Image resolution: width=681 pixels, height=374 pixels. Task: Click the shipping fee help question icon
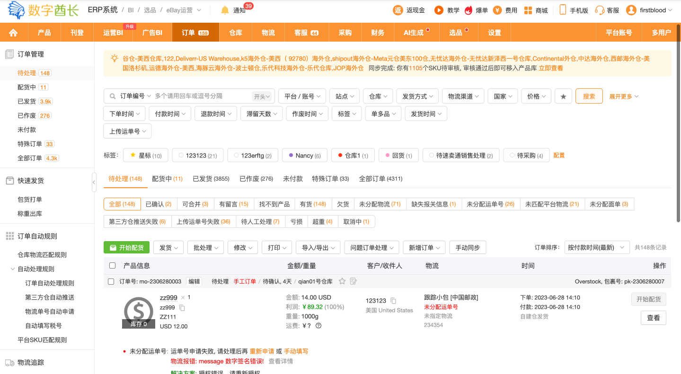tap(318, 326)
